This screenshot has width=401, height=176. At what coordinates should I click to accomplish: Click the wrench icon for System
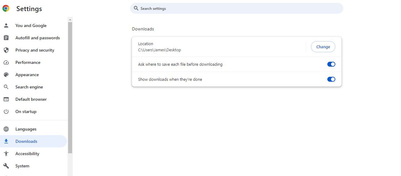pos(6,166)
